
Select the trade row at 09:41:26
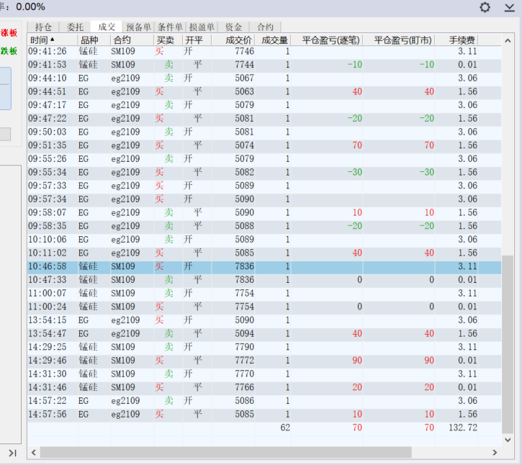tap(264, 51)
